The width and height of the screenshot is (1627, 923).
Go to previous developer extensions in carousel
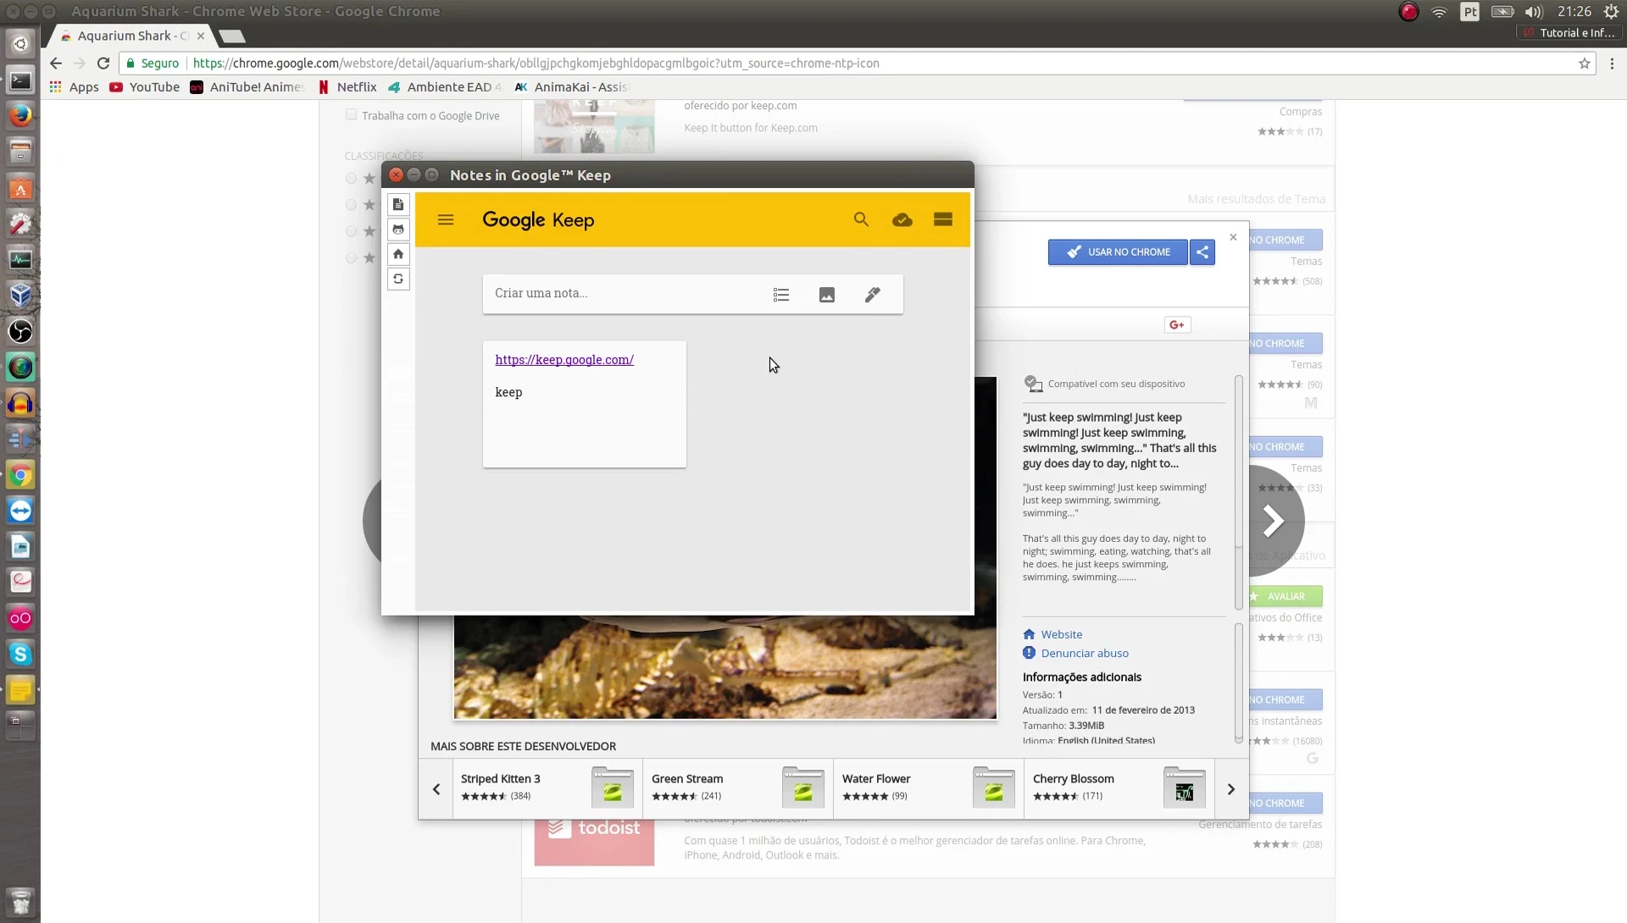tap(436, 789)
